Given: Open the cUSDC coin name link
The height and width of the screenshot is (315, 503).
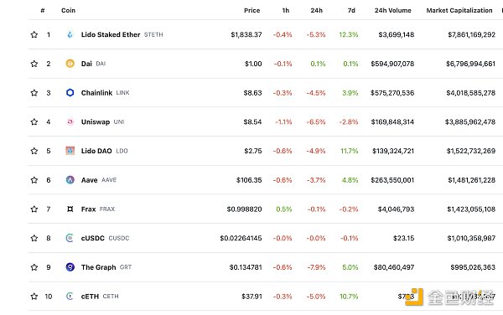Looking at the screenshot, I should tap(93, 238).
